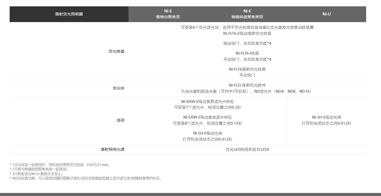
Task: Click 手动快门，状态检查功能*4 text
Action: (247, 59)
